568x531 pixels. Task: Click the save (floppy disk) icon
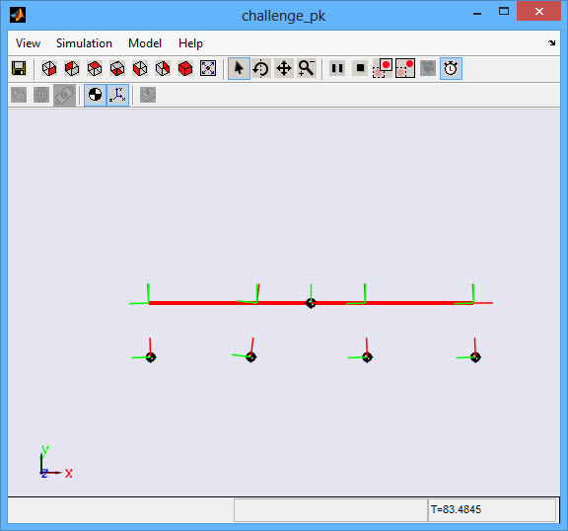19,68
